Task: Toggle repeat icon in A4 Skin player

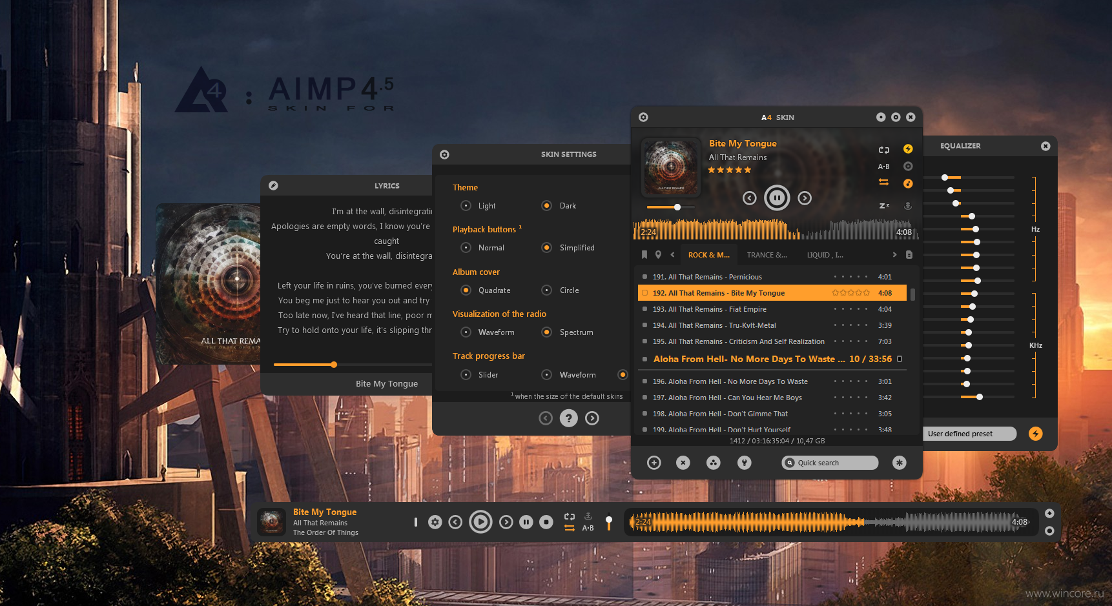Action: tap(884, 150)
